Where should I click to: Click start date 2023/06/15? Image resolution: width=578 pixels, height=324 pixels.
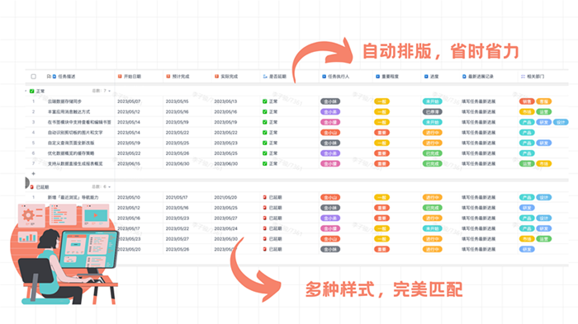click(129, 163)
